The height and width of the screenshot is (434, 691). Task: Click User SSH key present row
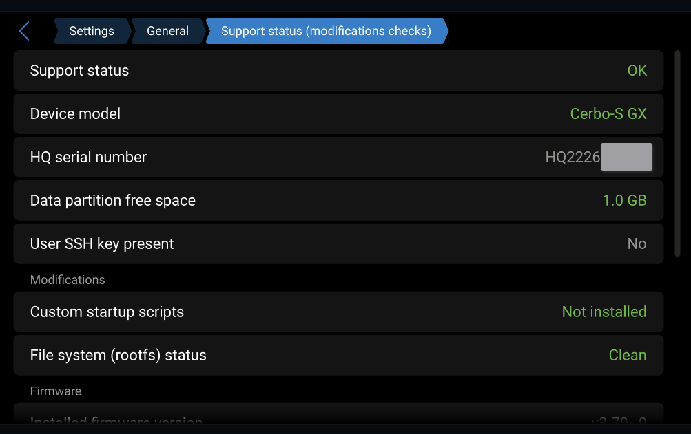(x=338, y=244)
